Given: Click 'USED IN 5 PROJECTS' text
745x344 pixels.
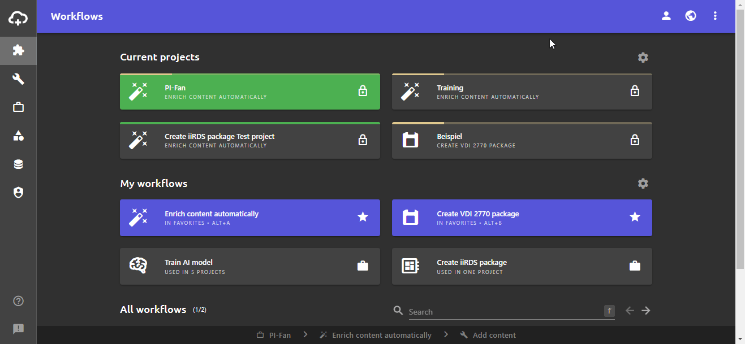Looking at the screenshot, I should click(x=195, y=272).
